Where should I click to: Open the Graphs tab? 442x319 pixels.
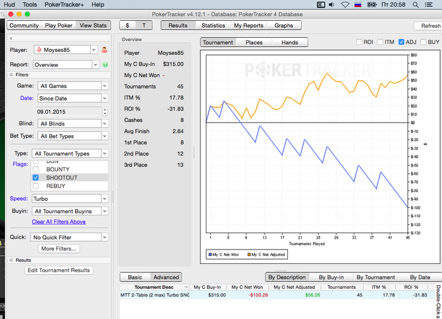click(x=284, y=25)
